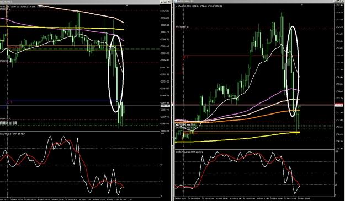
Task: Click the Stoch indicator label in right chart sub-window
Action: click(189, 151)
